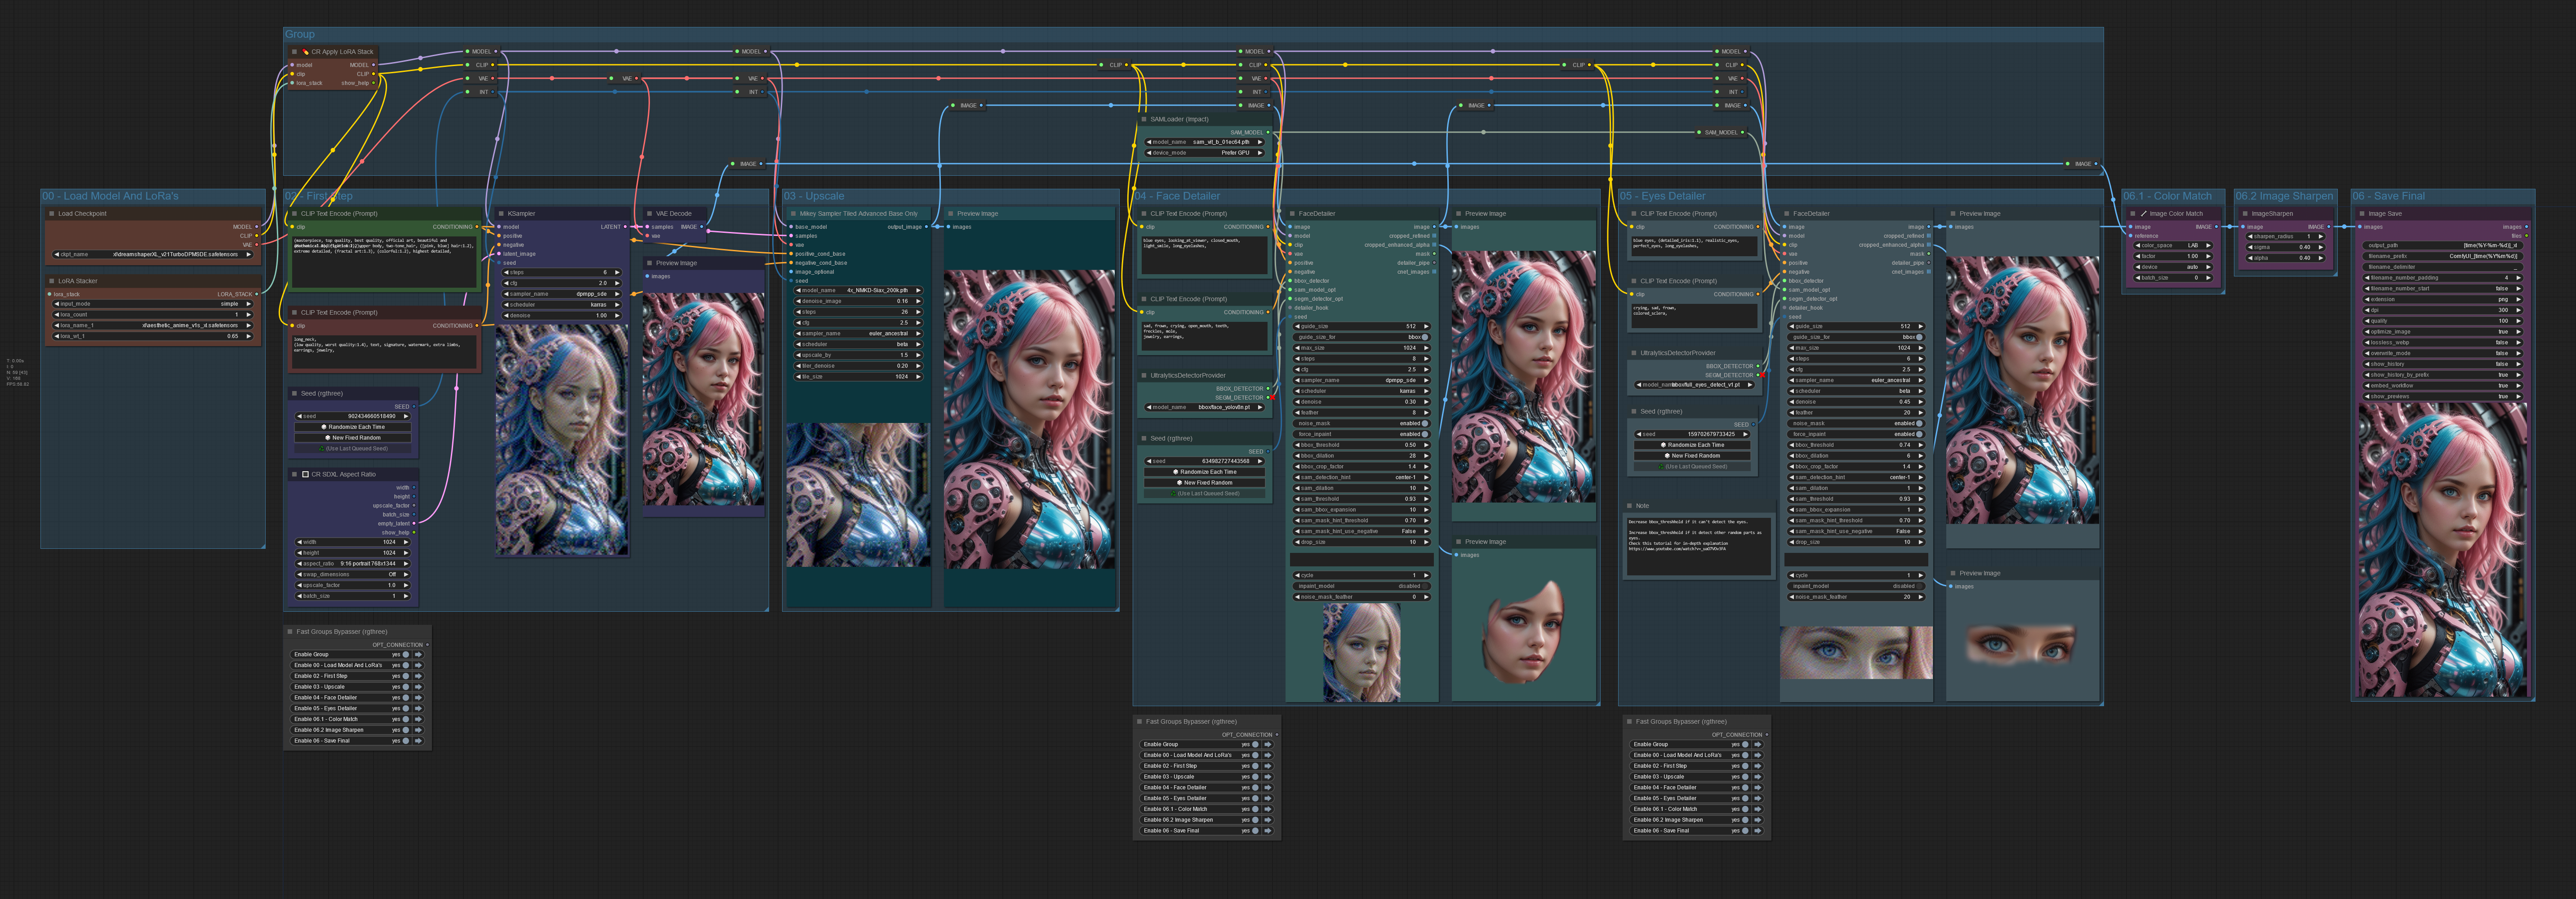Image resolution: width=2576 pixels, height=899 pixels.
Task: Click jump arrow for Enable 05 - Eyes Detailer in rightmost Fast Groups Bypasser
Action: coord(1758,798)
